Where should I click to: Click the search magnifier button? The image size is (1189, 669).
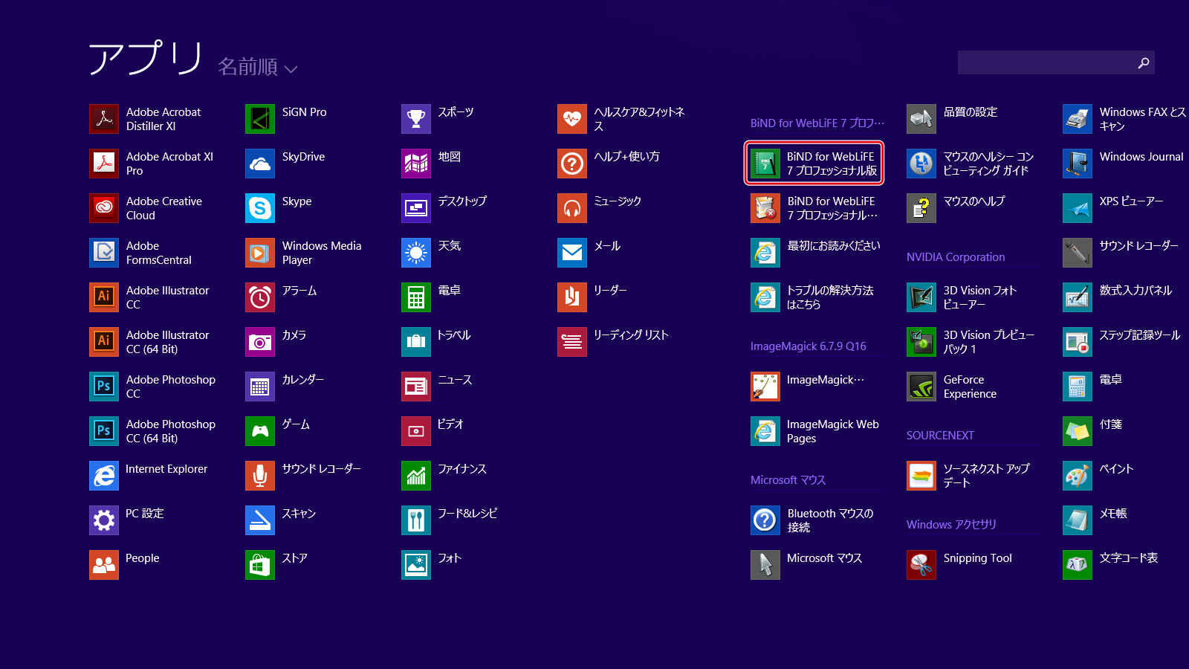click(1144, 62)
